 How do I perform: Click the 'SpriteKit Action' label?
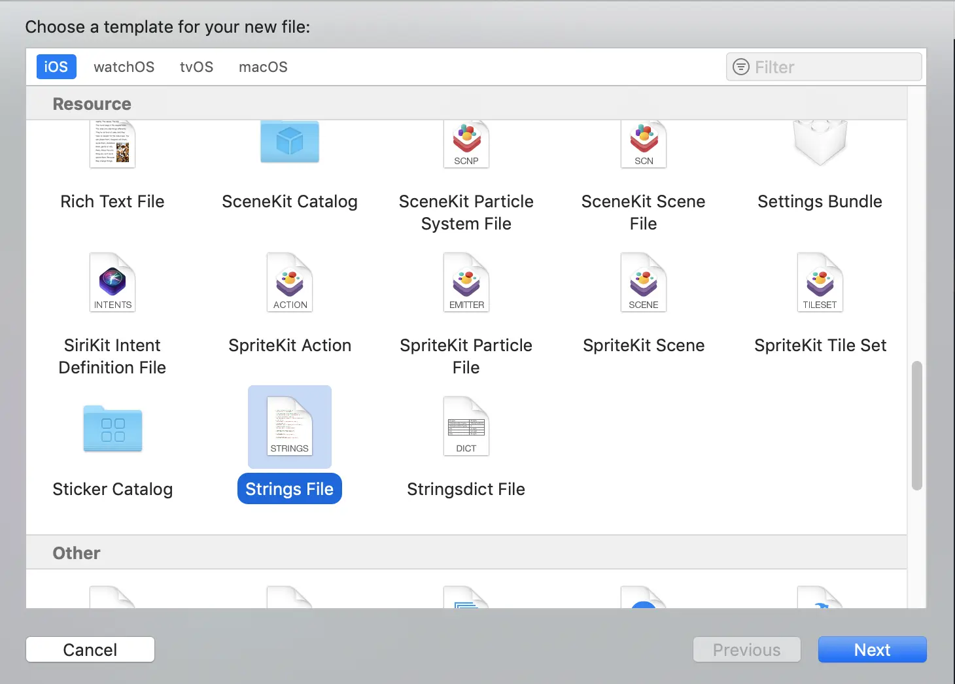(x=290, y=345)
